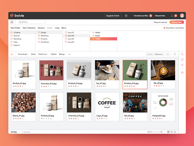Switch to grid thumbnail view
194x146 pixels.
tap(168, 132)
